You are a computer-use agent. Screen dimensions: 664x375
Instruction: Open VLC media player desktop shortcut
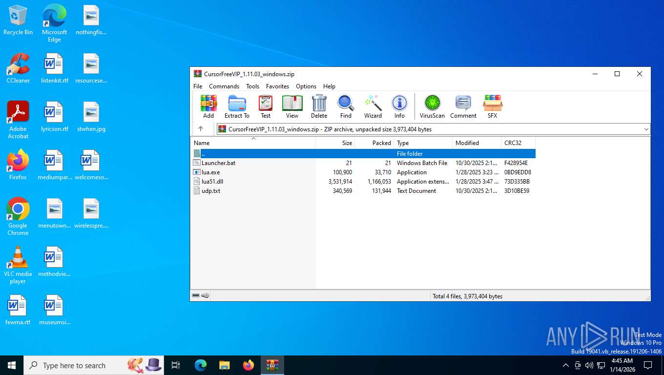tap(18, 265)
